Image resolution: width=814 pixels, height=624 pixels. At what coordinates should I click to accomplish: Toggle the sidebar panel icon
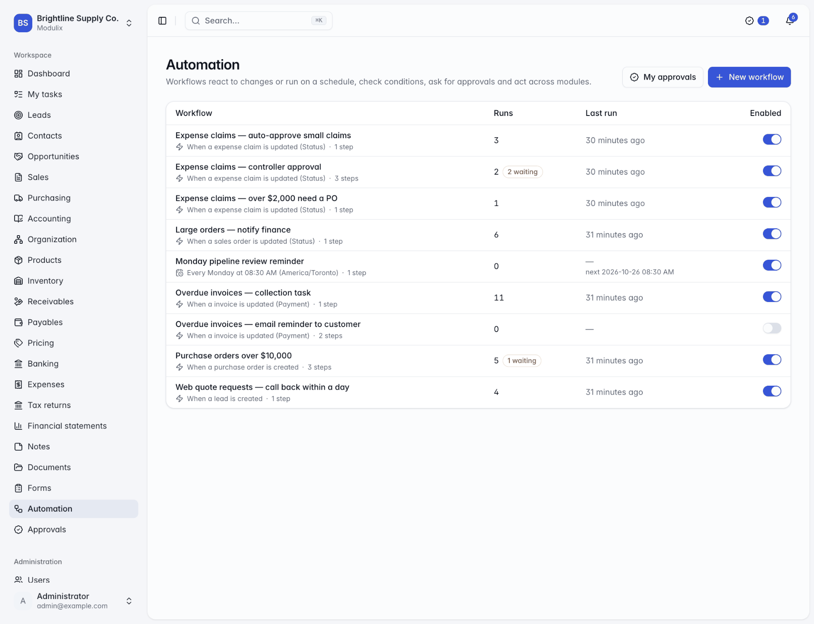(x=163, y=20)
